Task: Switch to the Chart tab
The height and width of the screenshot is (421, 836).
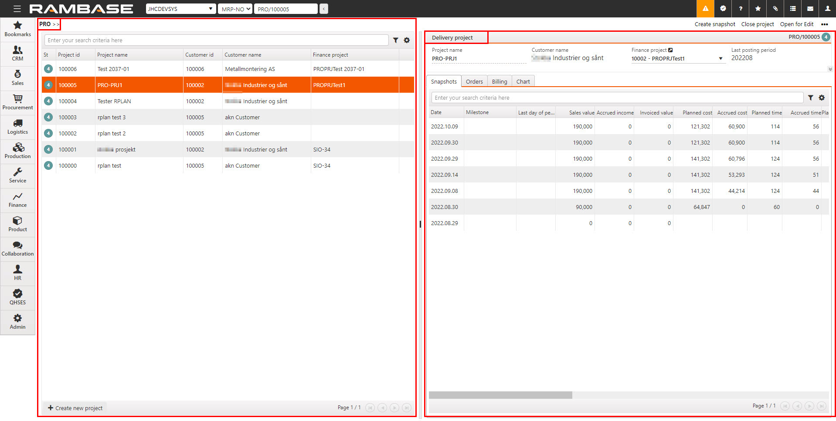Action: [x=523, y=82]
